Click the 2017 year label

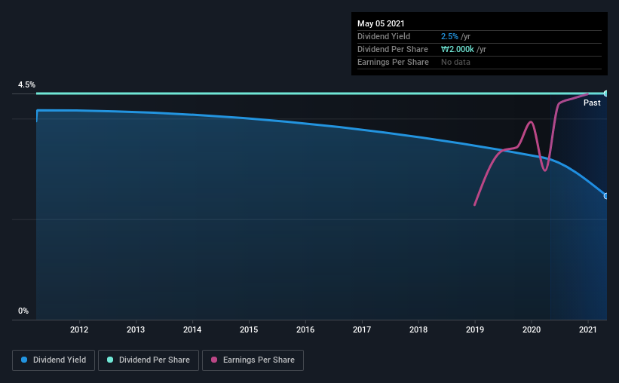click(x=362, y=329)
